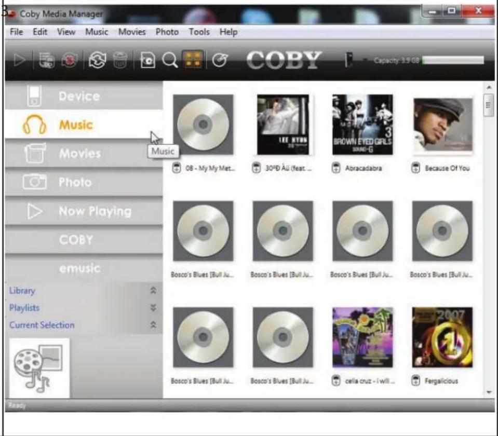Click the film reel preview artwork thumbnail
Viewport: 498px width, 436px height.
tap(39, 368)
